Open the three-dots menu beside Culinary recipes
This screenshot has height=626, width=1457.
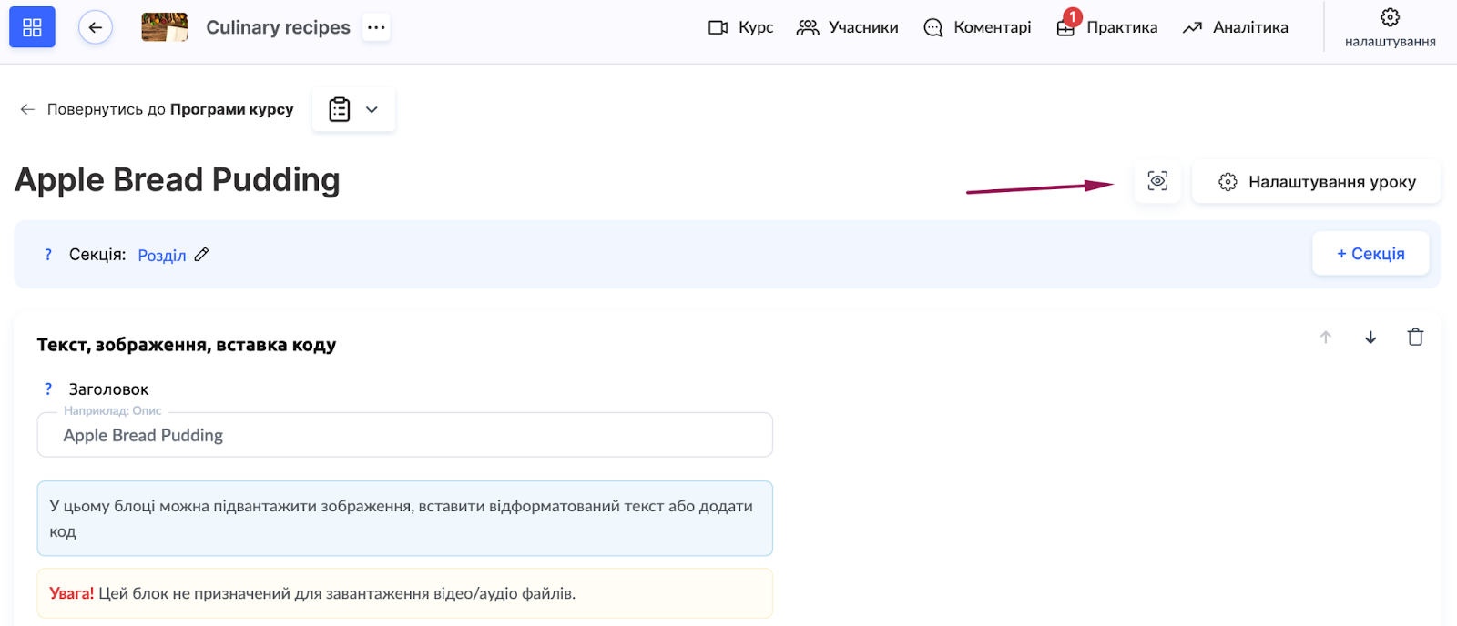(x=376, y=27)
